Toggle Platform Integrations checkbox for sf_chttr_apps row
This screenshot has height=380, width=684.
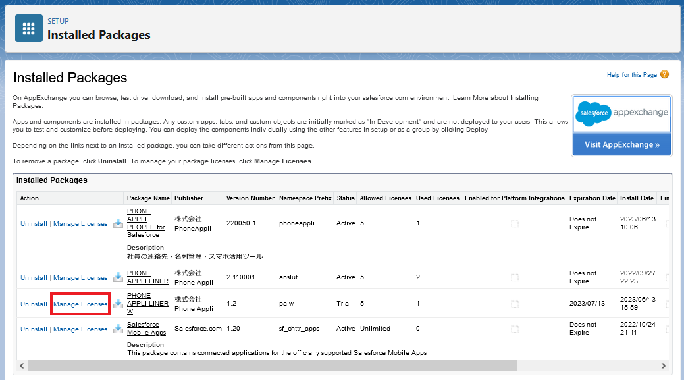(515, 329)
